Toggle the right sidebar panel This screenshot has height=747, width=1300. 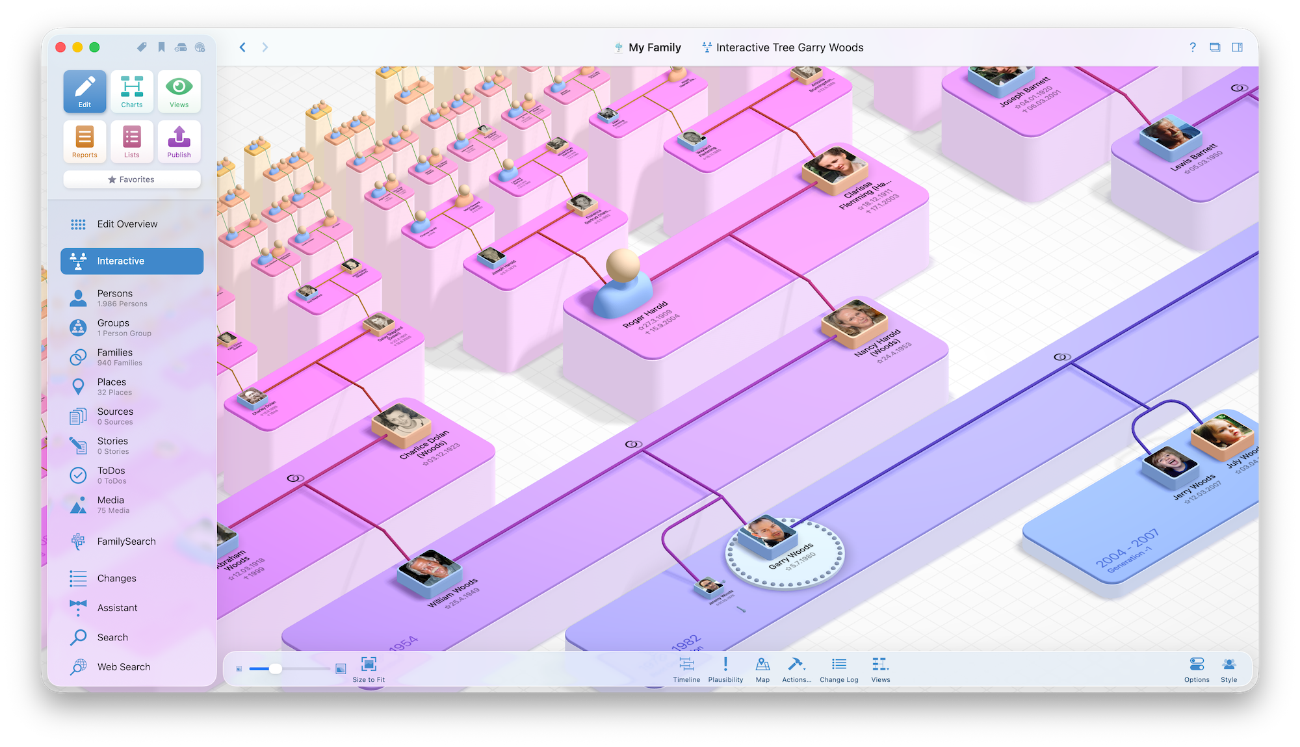(x=1237, y=47)
